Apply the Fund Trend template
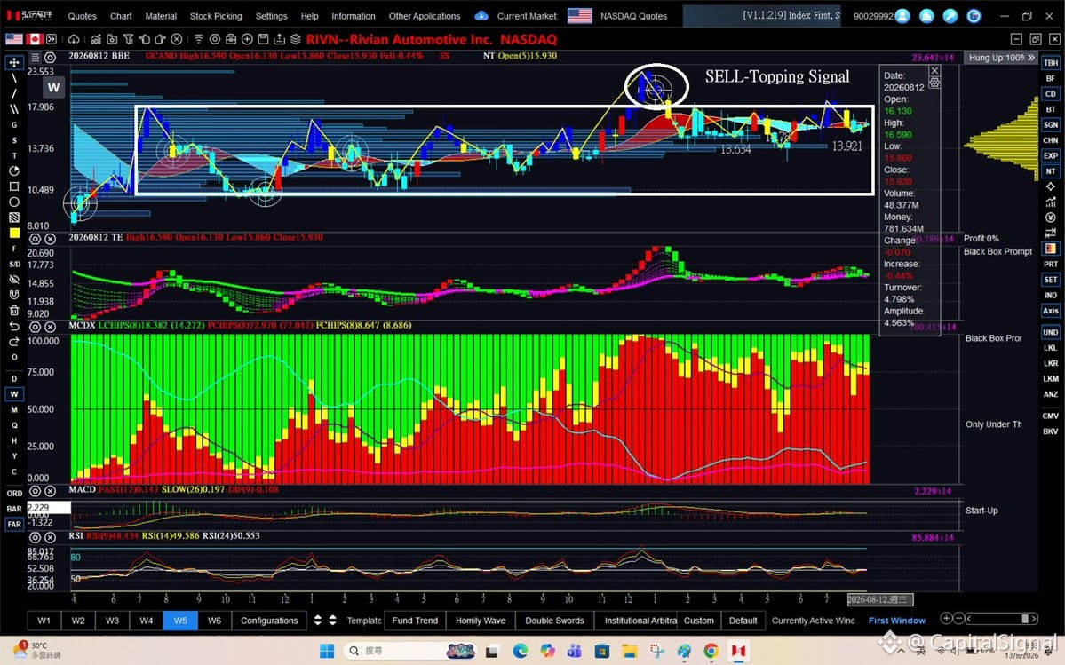Image resolution: width=1065 pixels, height=665 pixels. [x=414, y=621]
